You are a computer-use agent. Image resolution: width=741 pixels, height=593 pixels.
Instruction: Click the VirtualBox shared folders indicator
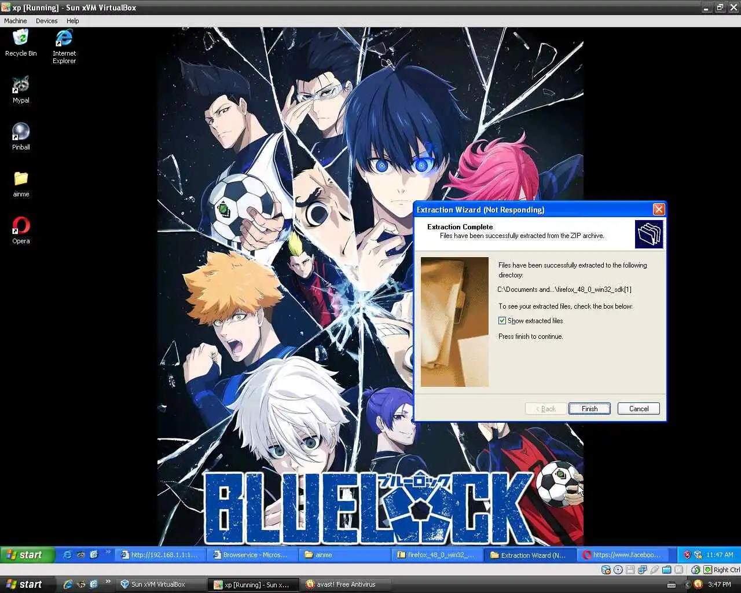[x=667, y=570]
